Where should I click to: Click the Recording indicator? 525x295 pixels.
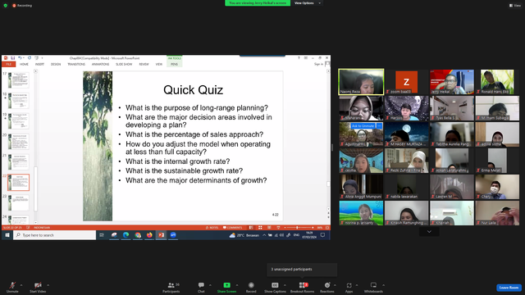pos(22,6)
